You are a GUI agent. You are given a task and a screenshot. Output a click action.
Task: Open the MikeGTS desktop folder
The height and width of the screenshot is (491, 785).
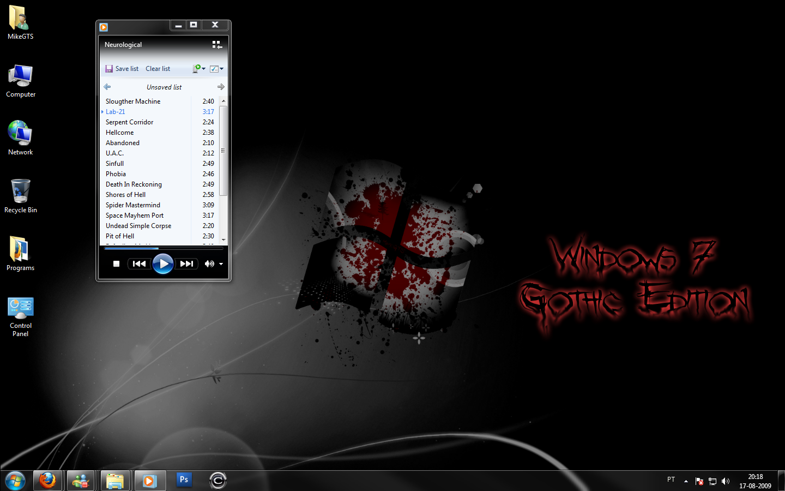coord(20,23)
